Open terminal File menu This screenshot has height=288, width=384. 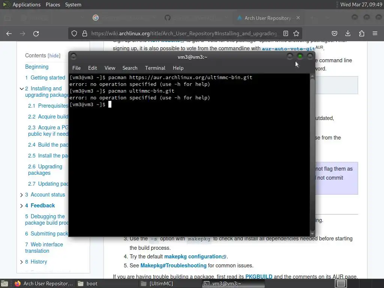click(76, 68)
